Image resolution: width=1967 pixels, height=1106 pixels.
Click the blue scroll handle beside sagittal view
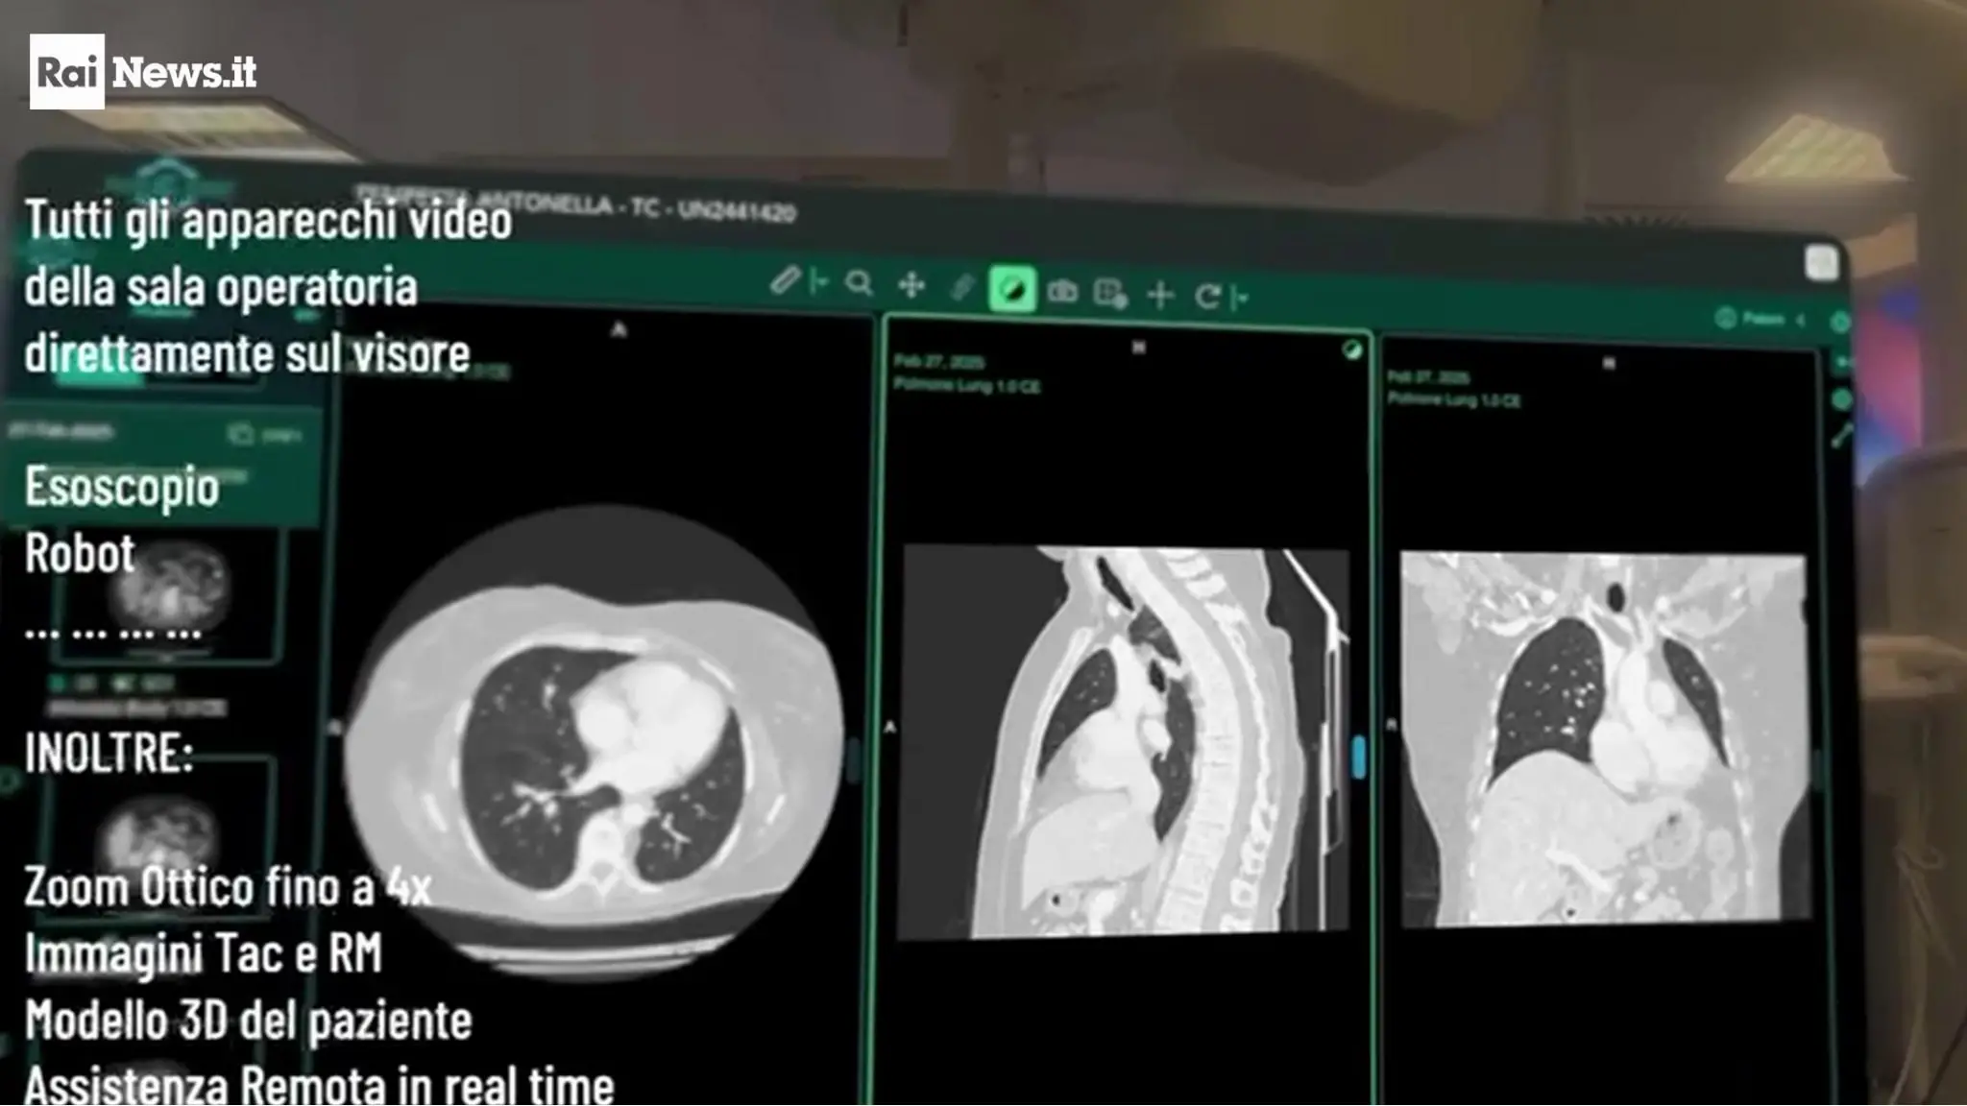(x=1358, y=757)
